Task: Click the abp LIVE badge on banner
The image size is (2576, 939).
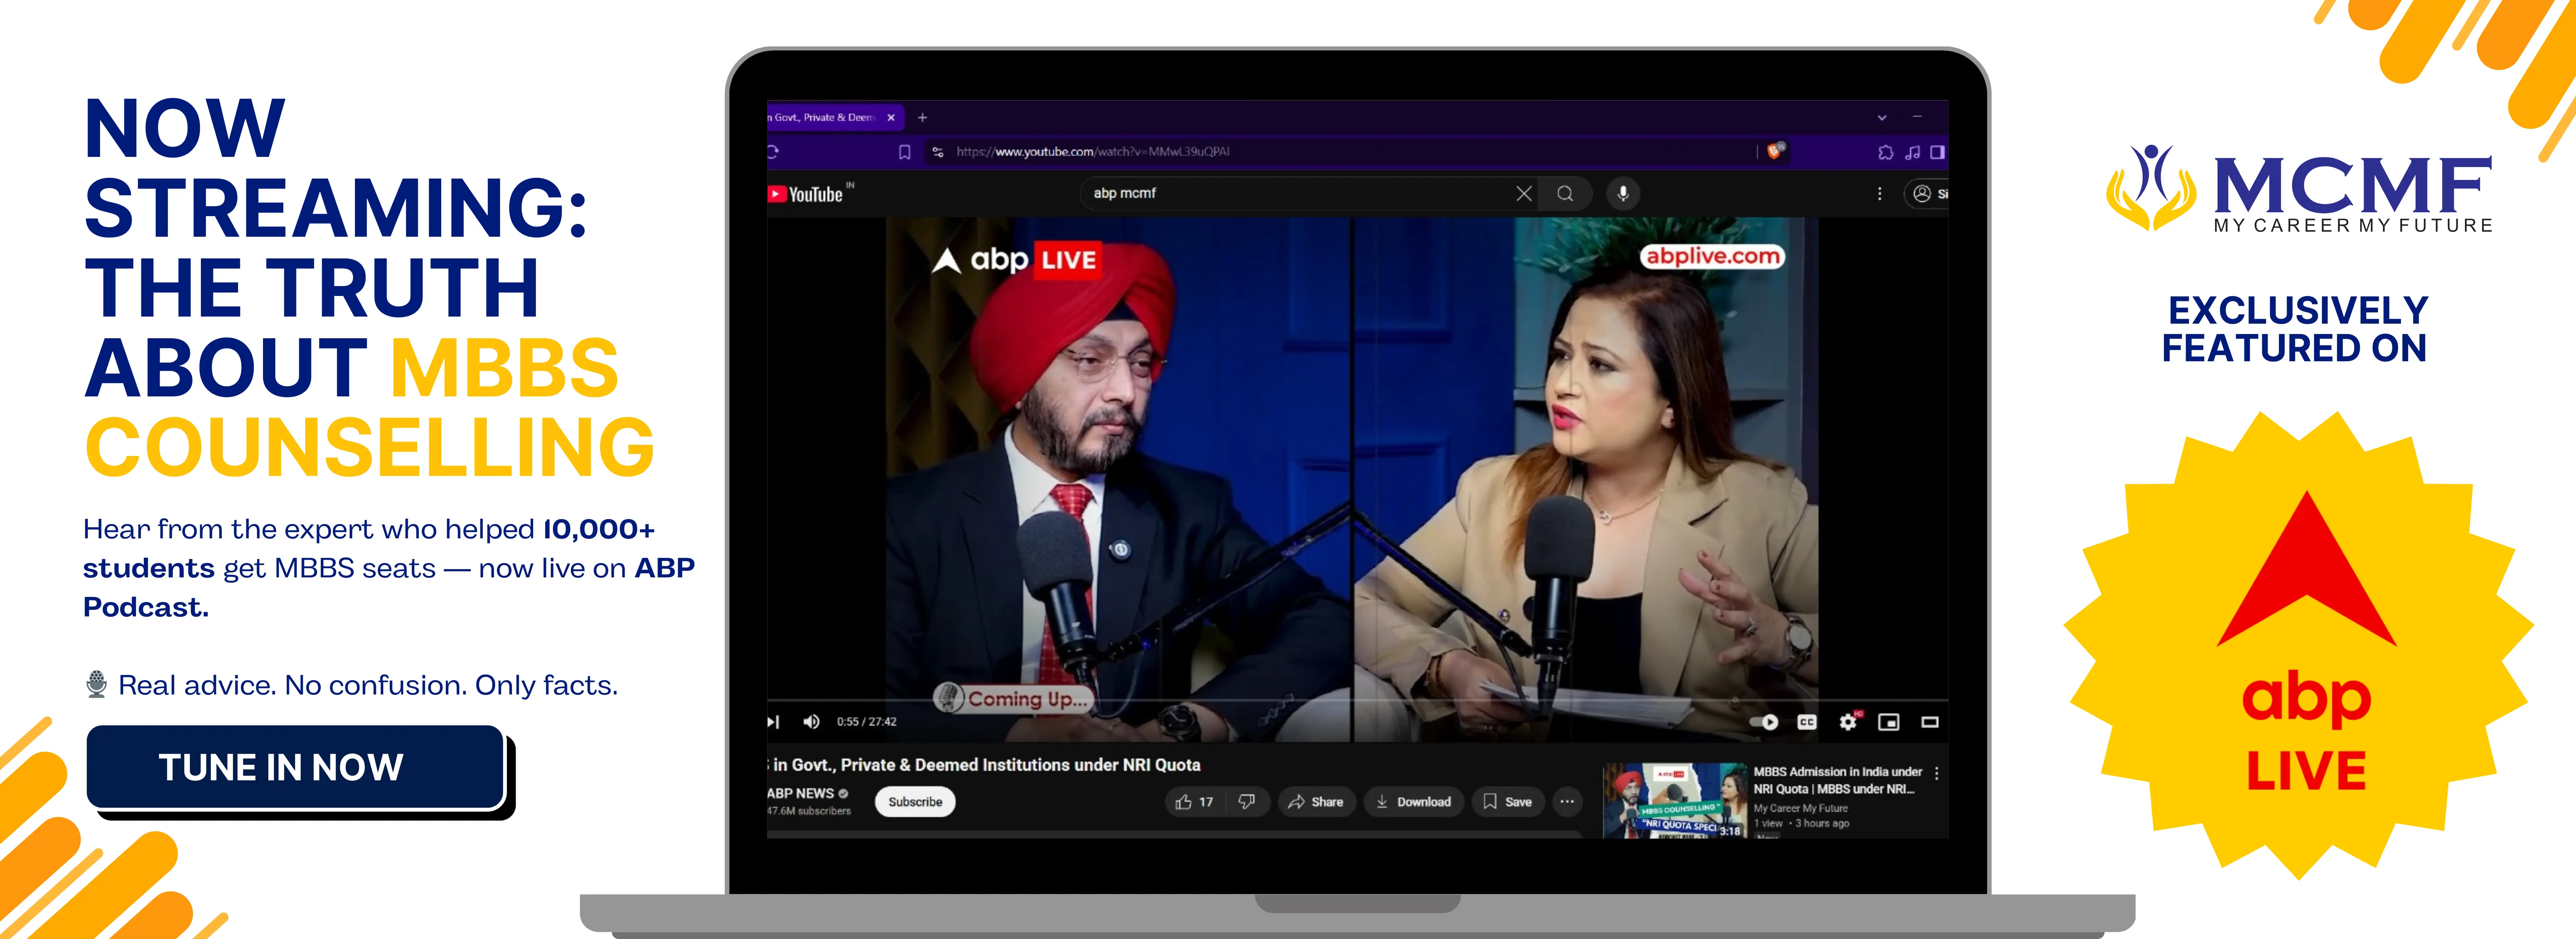Action: pyautogui.click(x=2299, y=646)
